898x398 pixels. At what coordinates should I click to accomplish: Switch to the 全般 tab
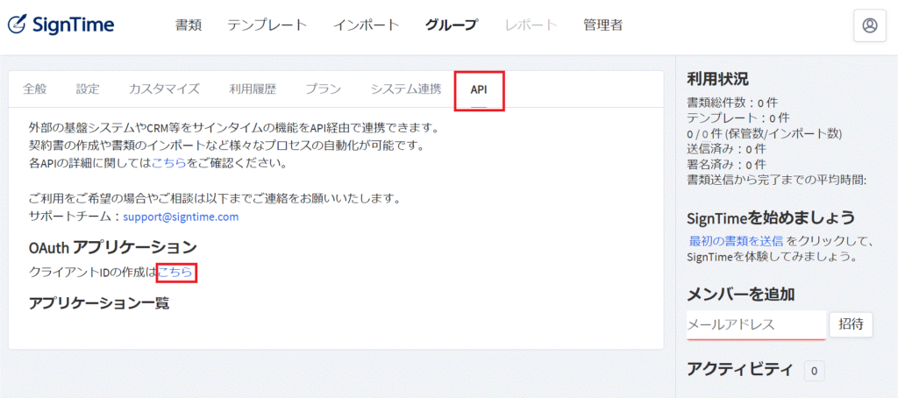click(34, 89)
